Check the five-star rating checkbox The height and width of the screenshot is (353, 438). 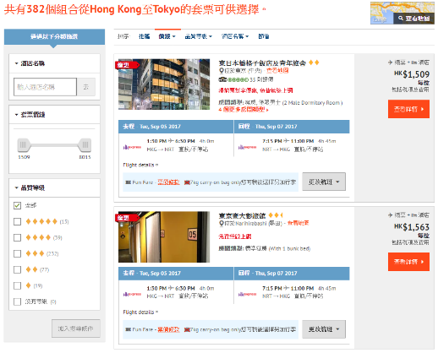click(x=17, y=221)
